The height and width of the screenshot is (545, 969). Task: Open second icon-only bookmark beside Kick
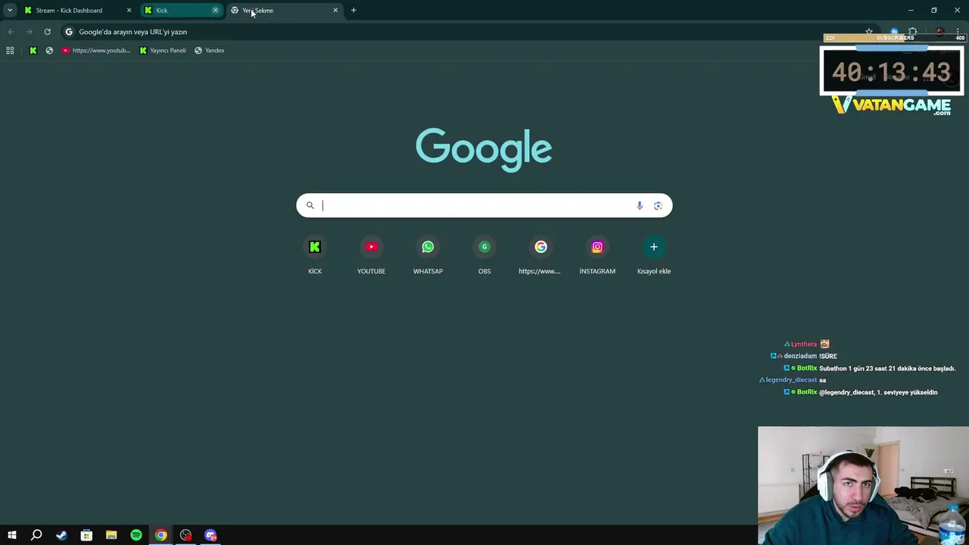(x=49, y=50)
